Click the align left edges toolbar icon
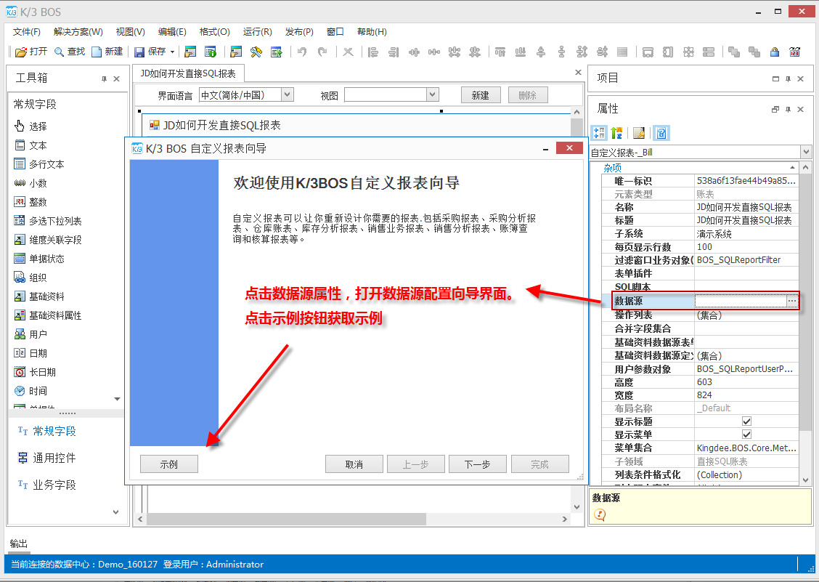 (373, 52)
